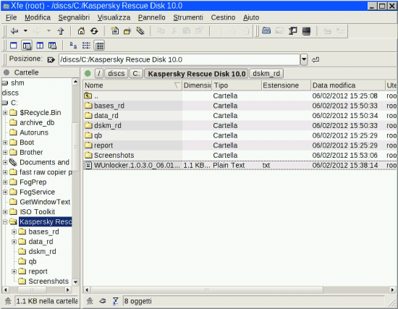Select the WUnlocker text file row
Image resolution: width=398 pixels, height=309 pixels.
(240, 165)
